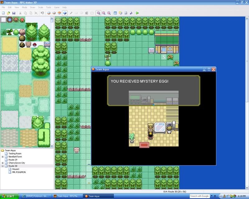Image resolution: width=249 pixels, height=199 pixels.
Task: Open the Game menu
Action: click(x=57, y=7)
